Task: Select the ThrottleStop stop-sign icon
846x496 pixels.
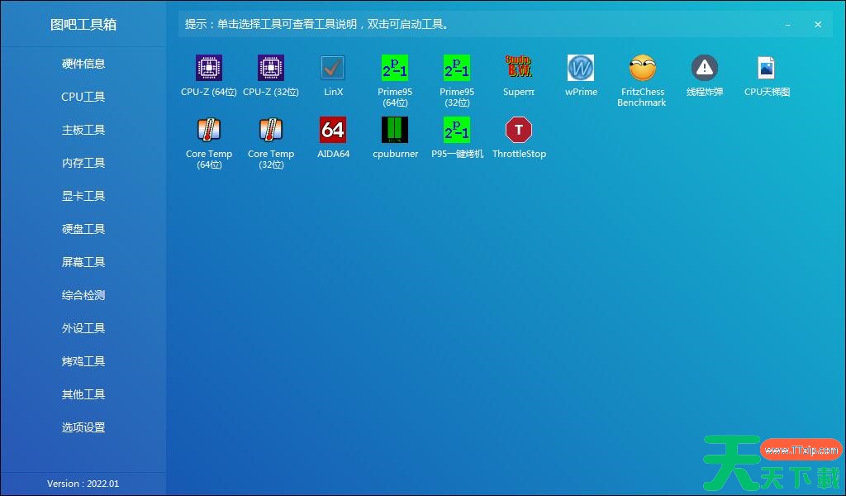Action: pos(519,130)
